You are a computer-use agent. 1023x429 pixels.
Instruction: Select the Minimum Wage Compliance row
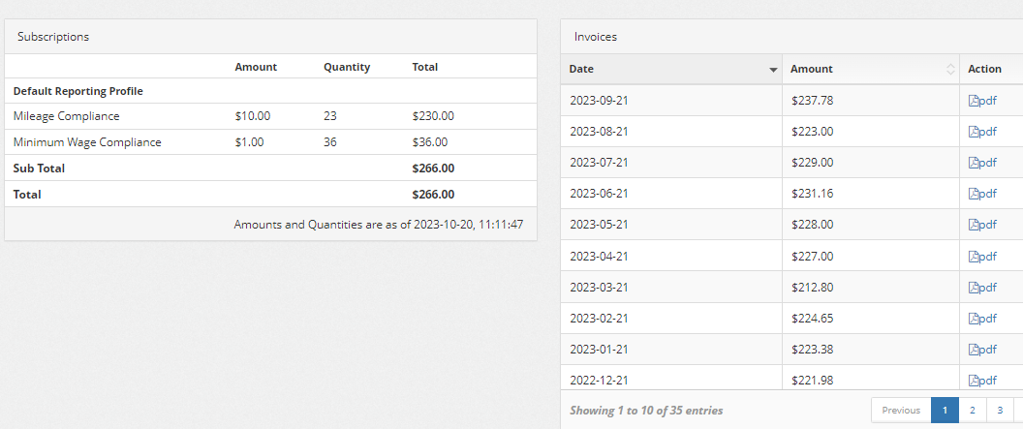(87, 142)
